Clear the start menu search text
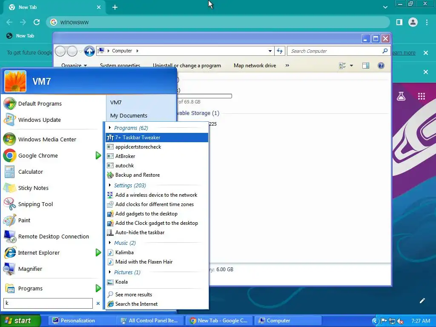Viewport: 436px width, 327px height. 98,303
